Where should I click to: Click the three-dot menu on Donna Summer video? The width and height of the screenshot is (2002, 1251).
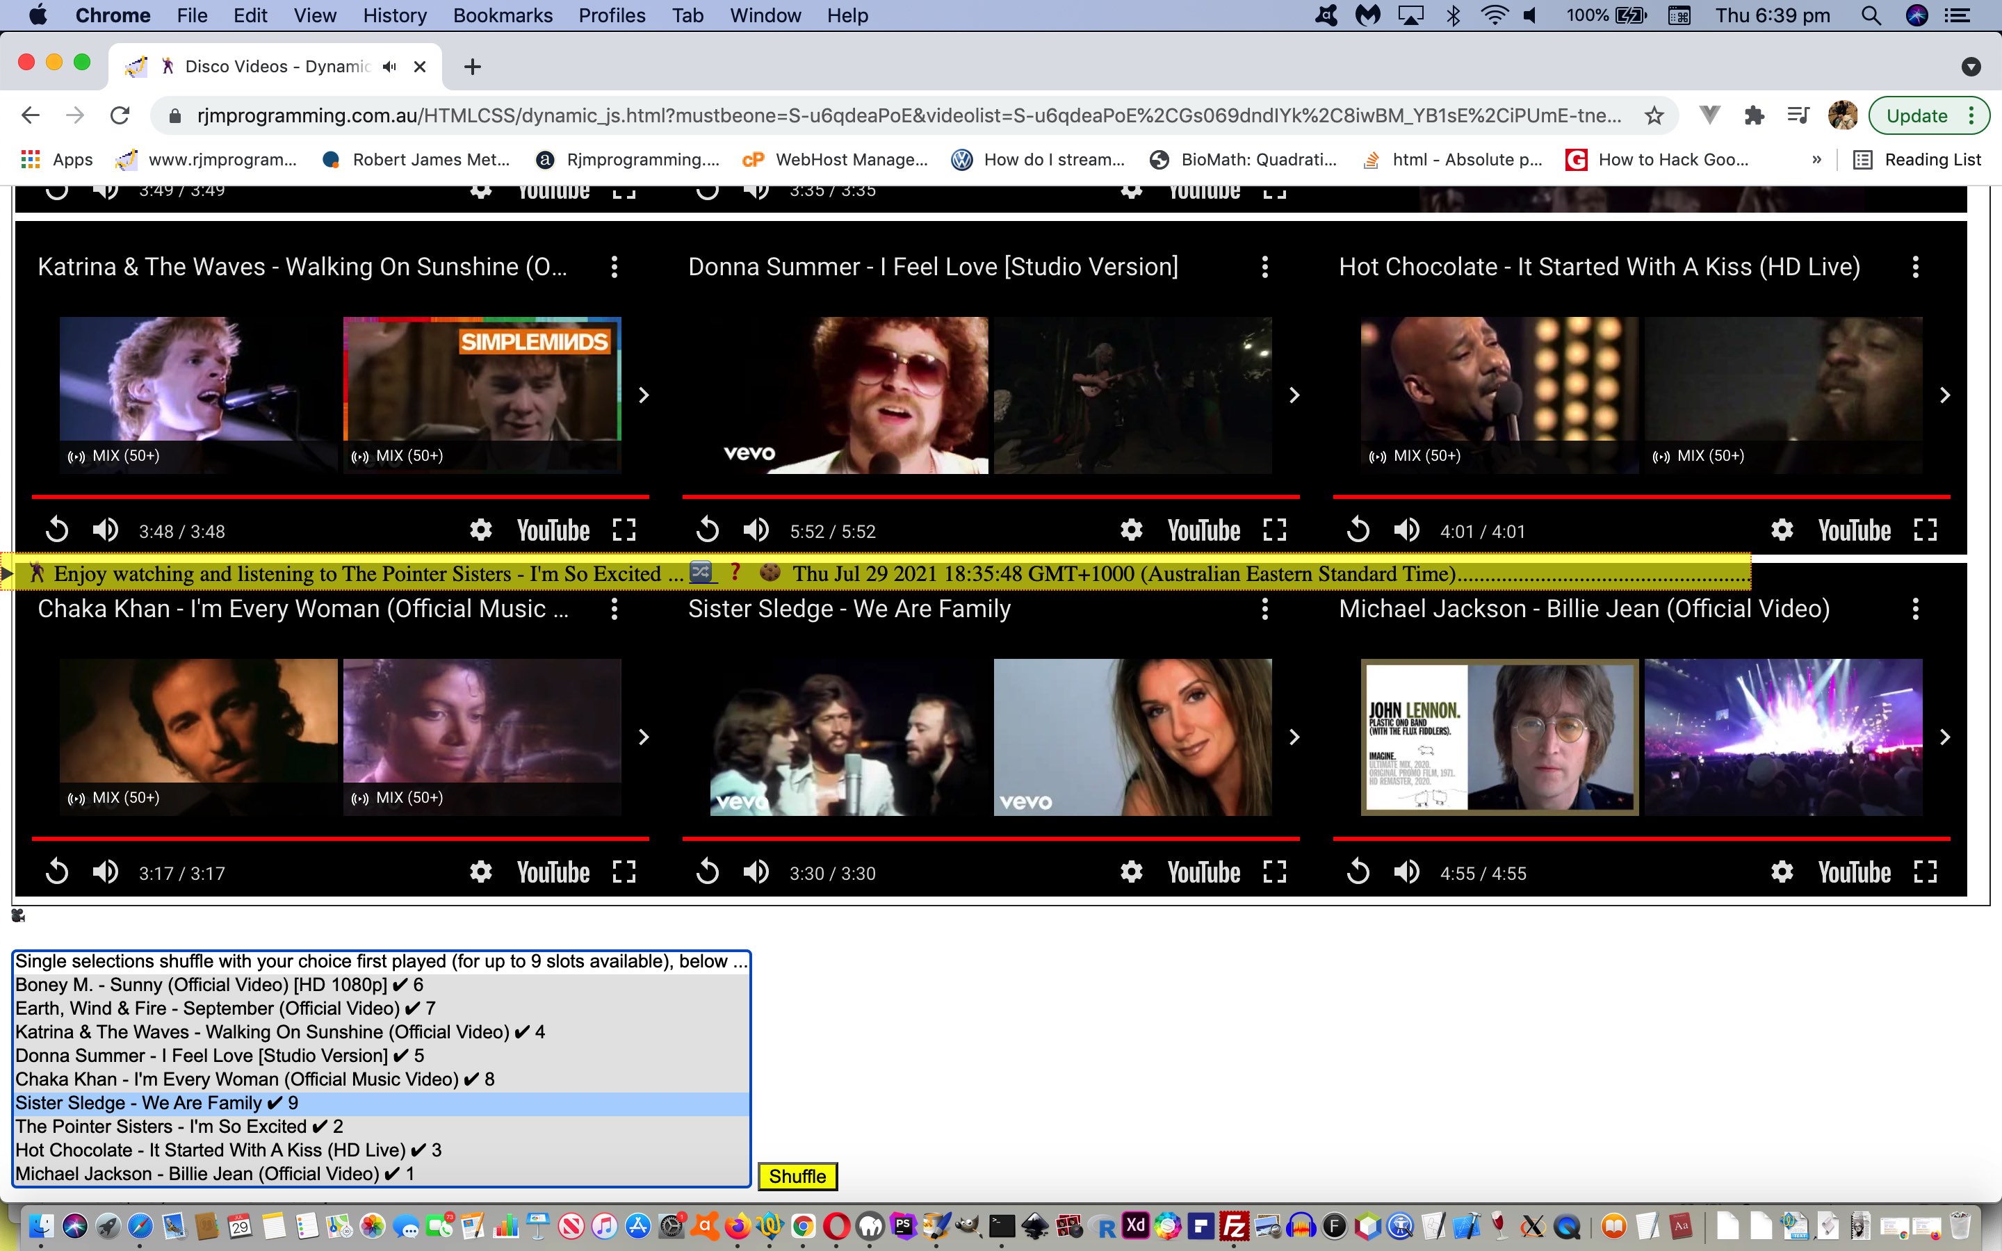(x=1265, y=267)
